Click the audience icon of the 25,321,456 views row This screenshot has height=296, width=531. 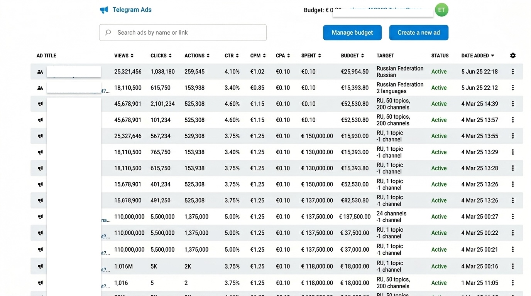point(40,72)
